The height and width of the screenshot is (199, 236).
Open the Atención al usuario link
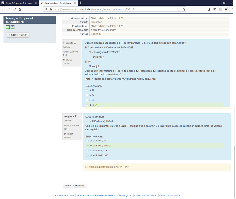click(x=64, y=195)
